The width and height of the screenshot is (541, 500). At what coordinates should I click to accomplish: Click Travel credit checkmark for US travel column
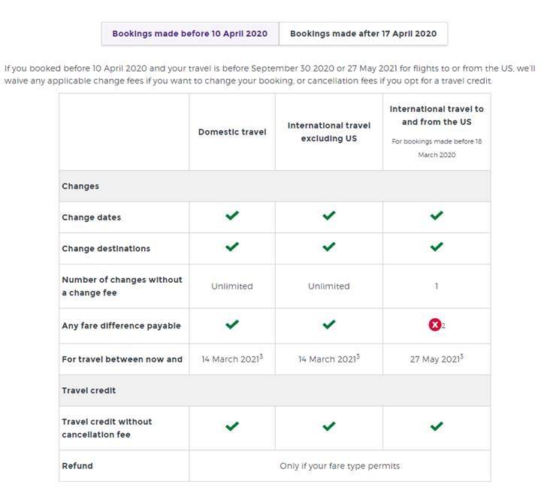point(436,426)
